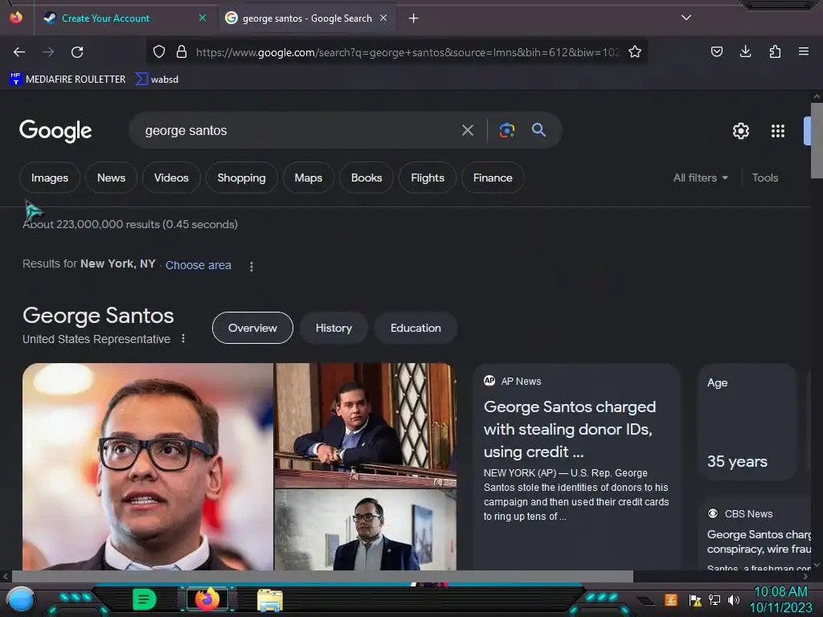Click the Choose area link

point(198,265)
